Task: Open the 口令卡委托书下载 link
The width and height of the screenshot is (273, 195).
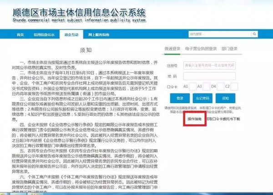Action: pyautogui.click(x=223, y=118)
